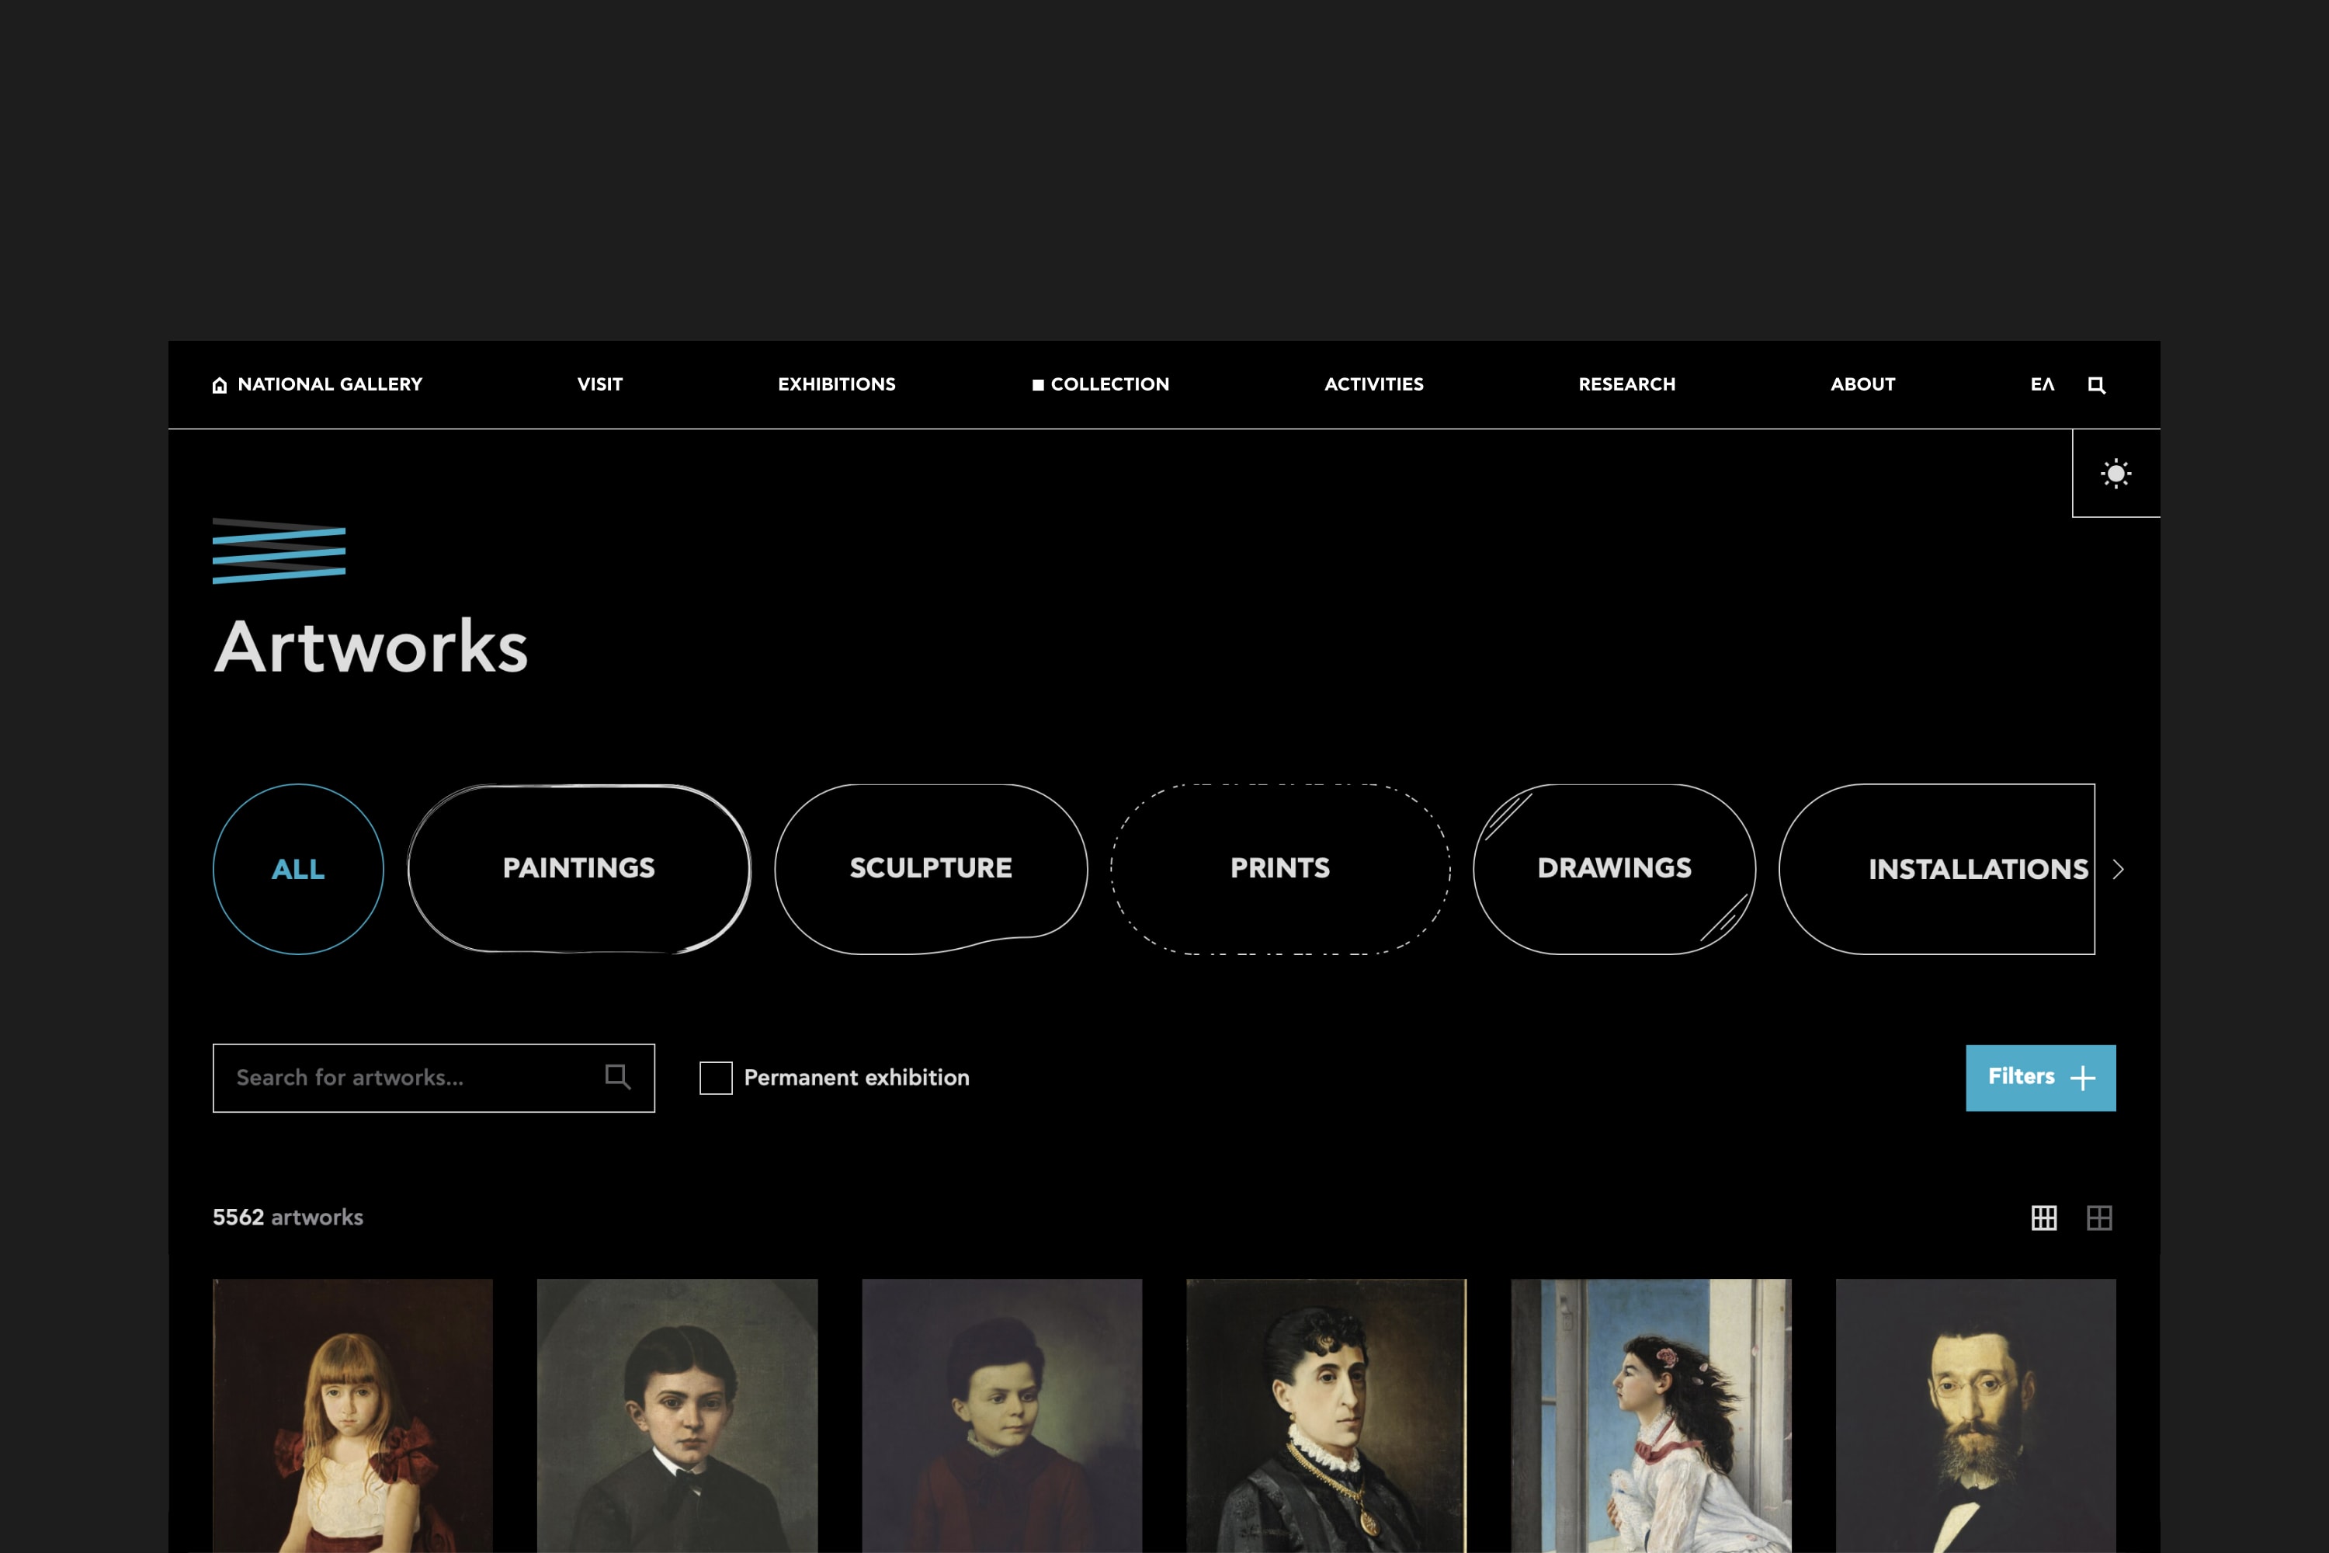Select the Paintings category
Image resolution: width=2329 pixels, height=1553 pixels.
[579, 870]
